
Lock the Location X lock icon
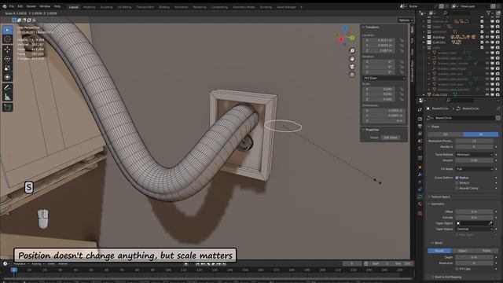coord(402,40)
